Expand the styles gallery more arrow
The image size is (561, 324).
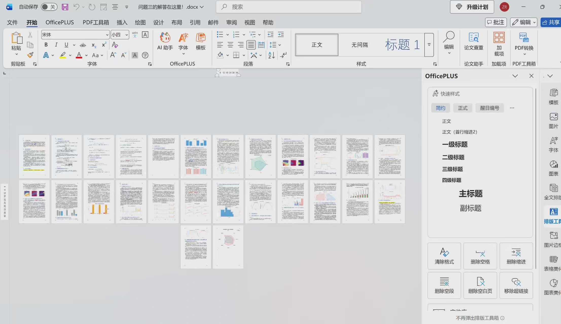[429, 45]
